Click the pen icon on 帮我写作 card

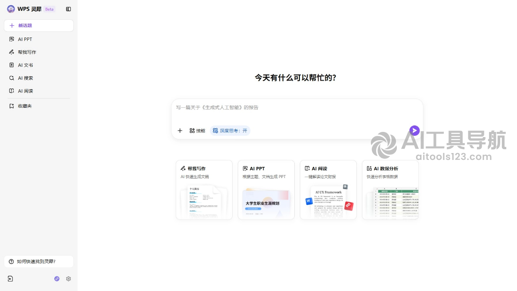[183, 169]
